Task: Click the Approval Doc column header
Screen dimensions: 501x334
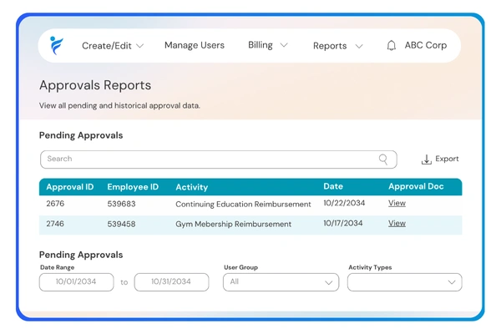Action: (416, 187)
